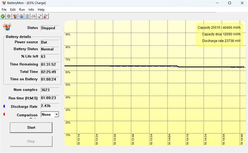Image resolution: width=248 pixels, height=153 pixels.
Task: Click the Num samples value 3623
Action: point(45,90)
